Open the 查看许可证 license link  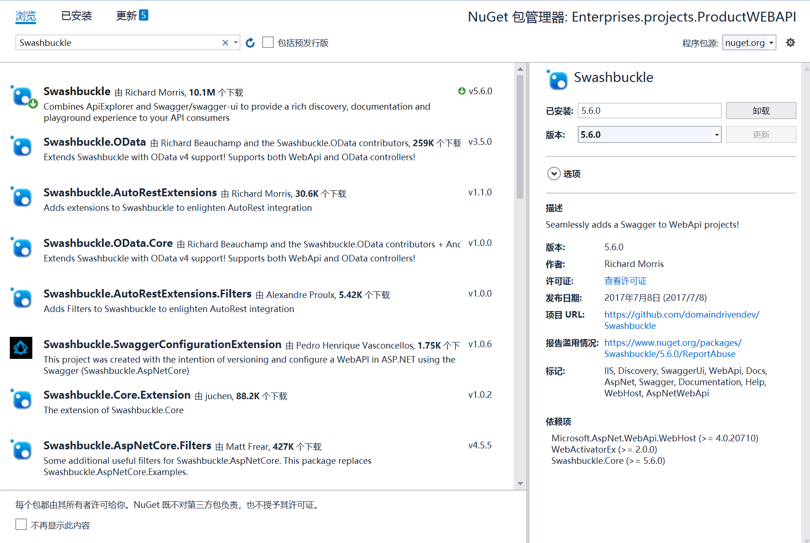(x=625, y=281)
